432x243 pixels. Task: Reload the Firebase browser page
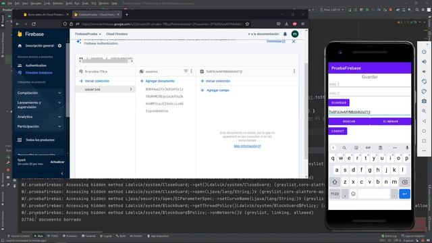click(34, 24)
